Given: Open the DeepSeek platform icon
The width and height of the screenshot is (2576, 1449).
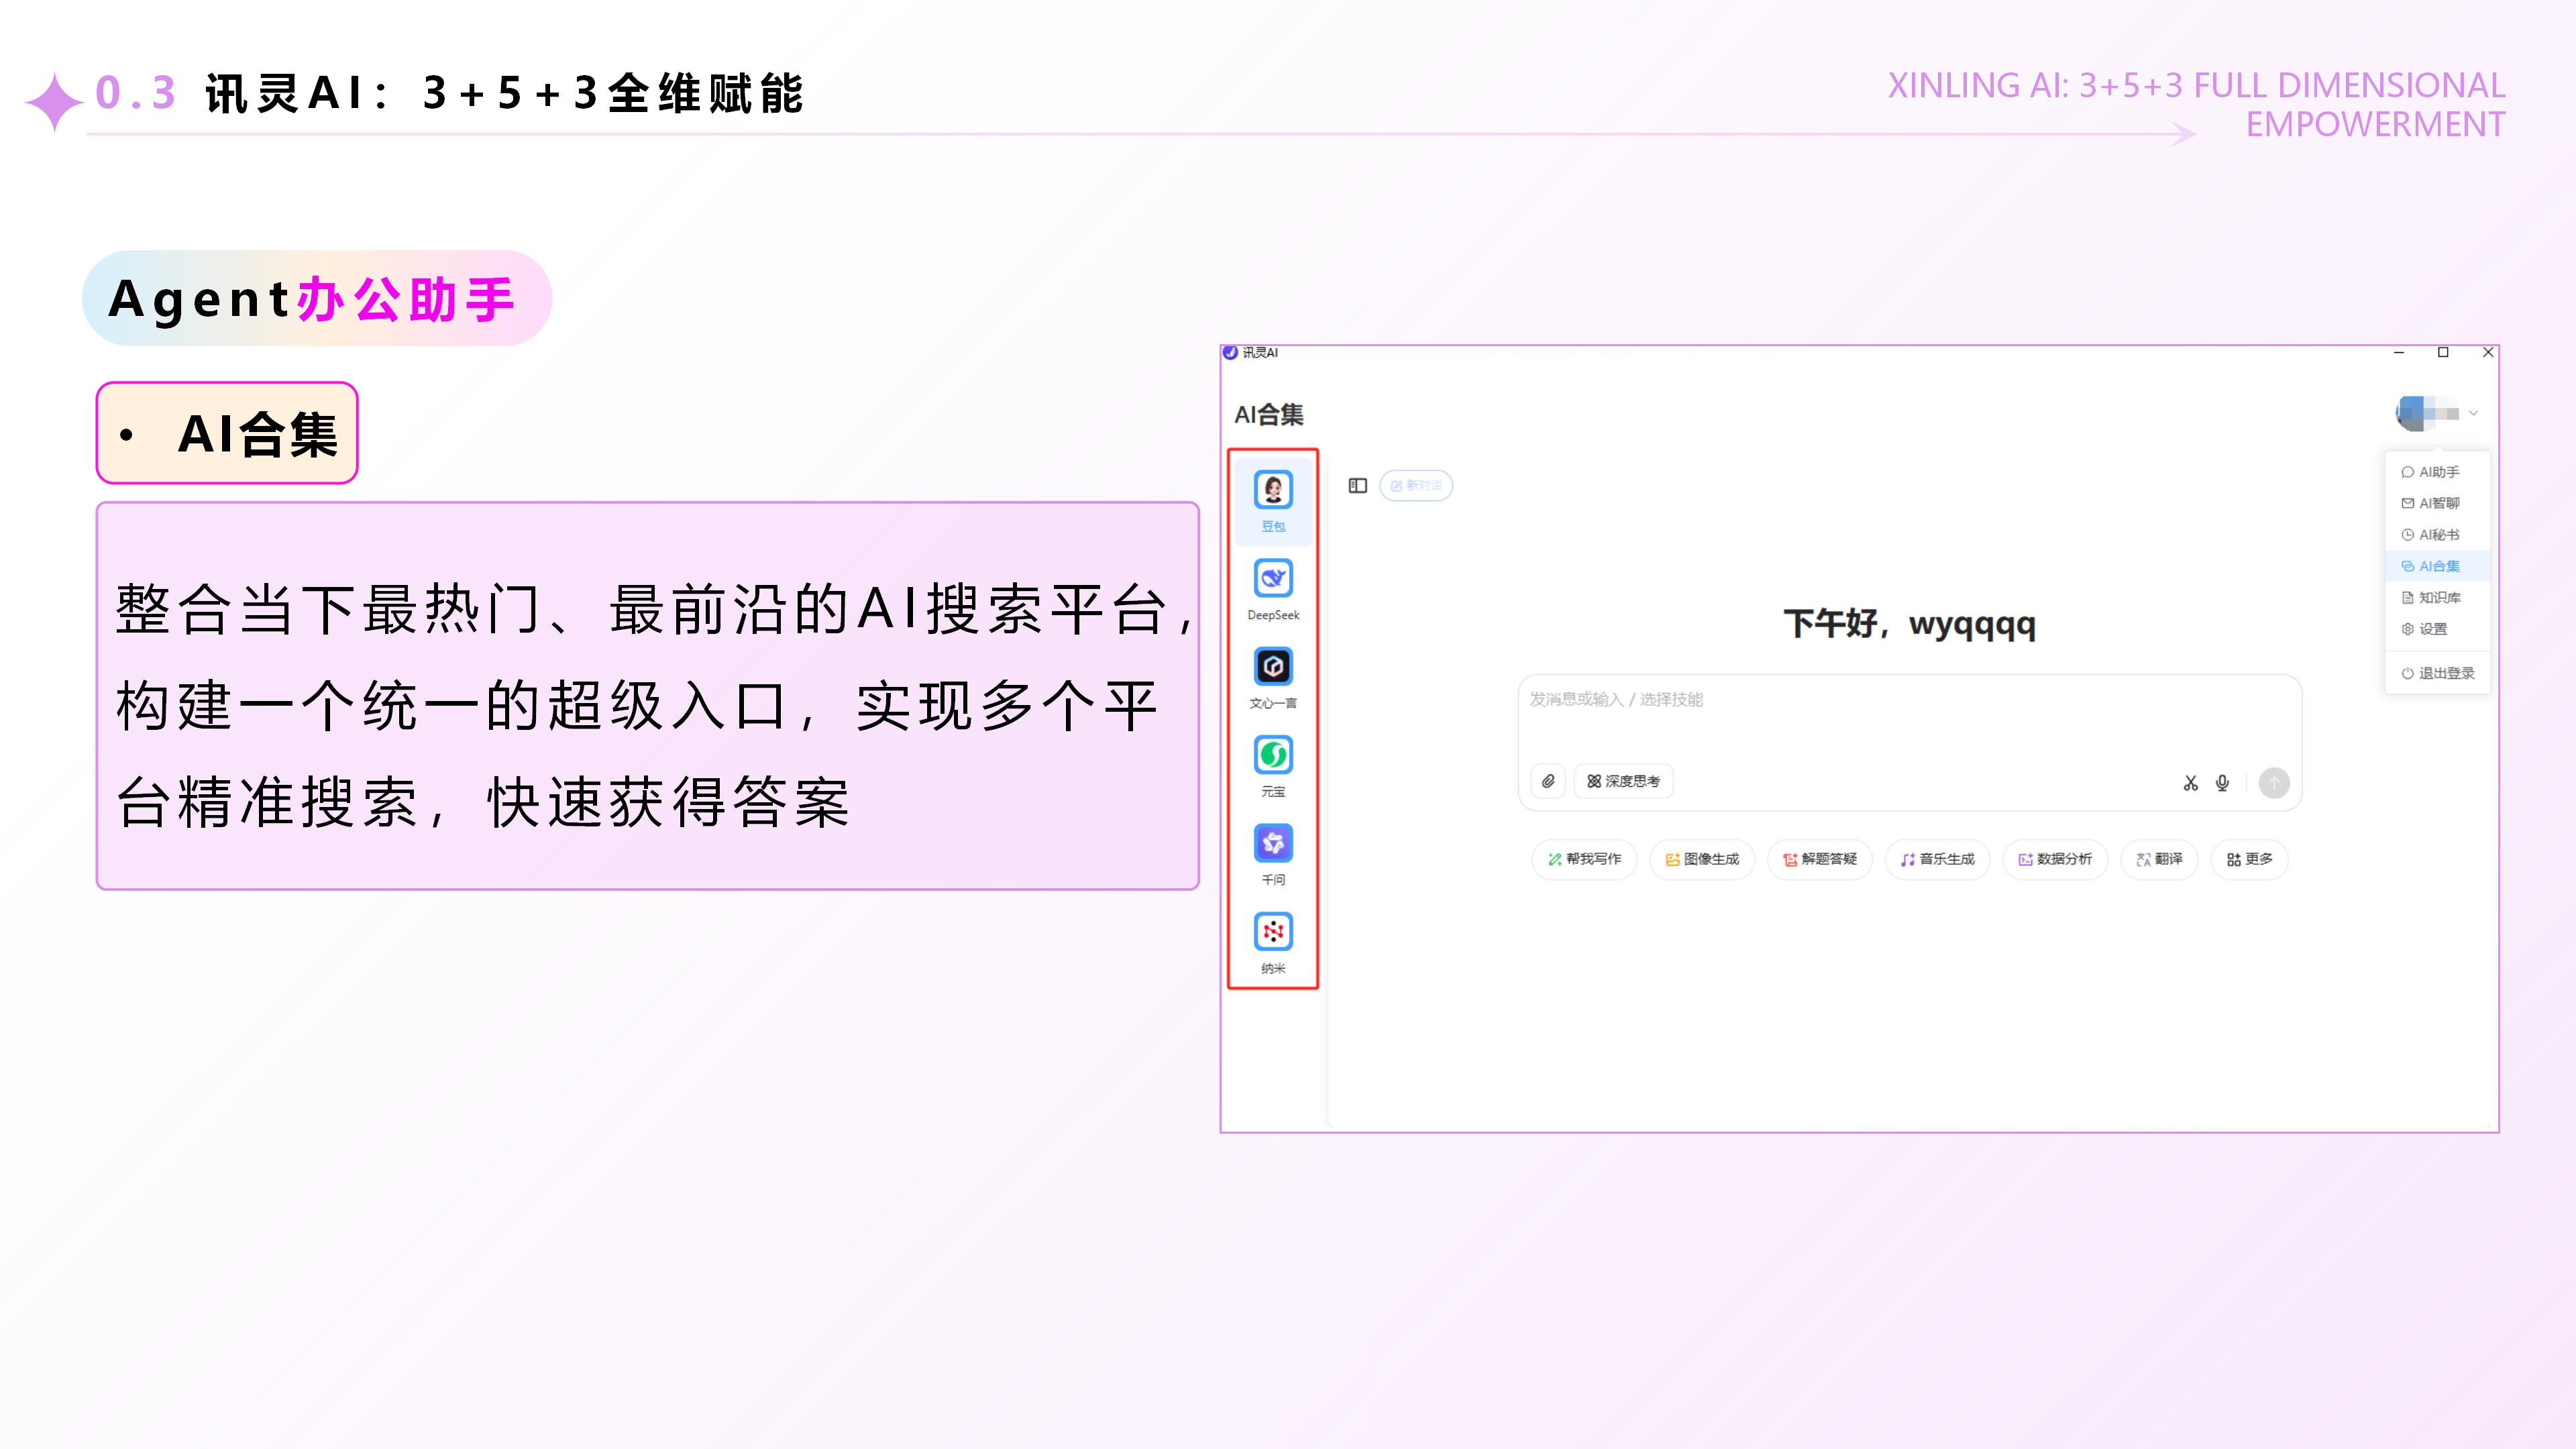Looking at the screenshot, I should click(1273, 579).
